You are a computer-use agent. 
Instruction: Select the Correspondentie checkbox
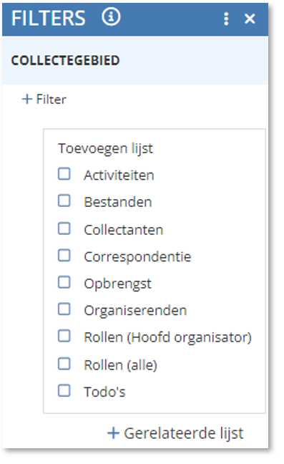pyautogui.click(x=64, y=256)
